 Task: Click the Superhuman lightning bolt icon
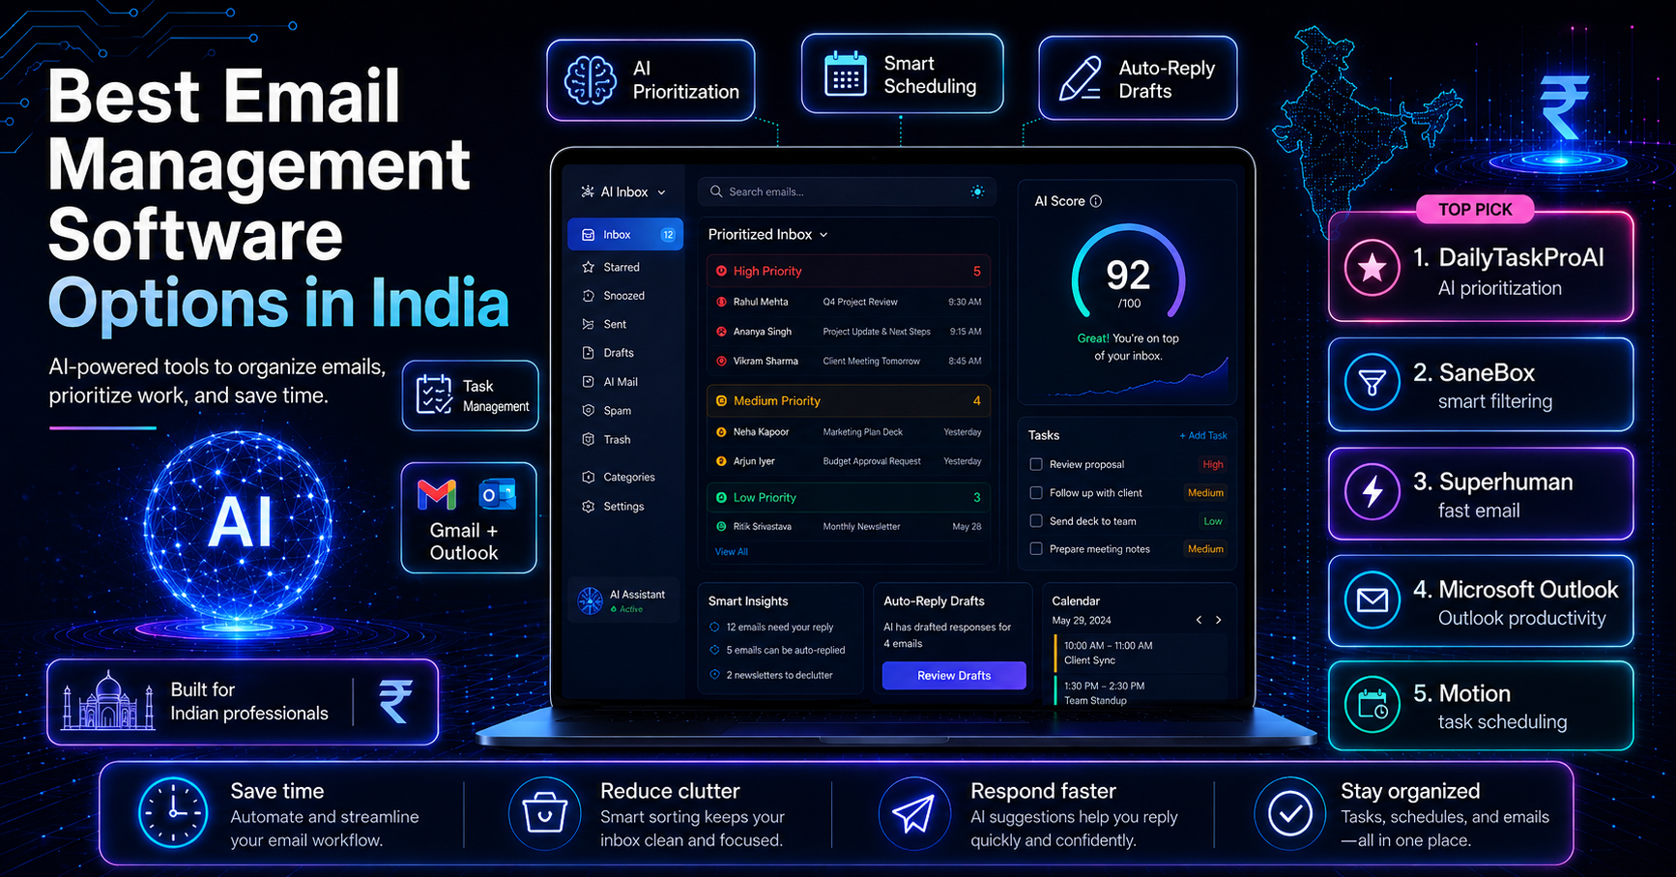(1373, 492)
